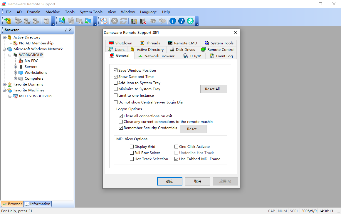
Task: Click the blue question mark help icon
Action: coord(182,21)
